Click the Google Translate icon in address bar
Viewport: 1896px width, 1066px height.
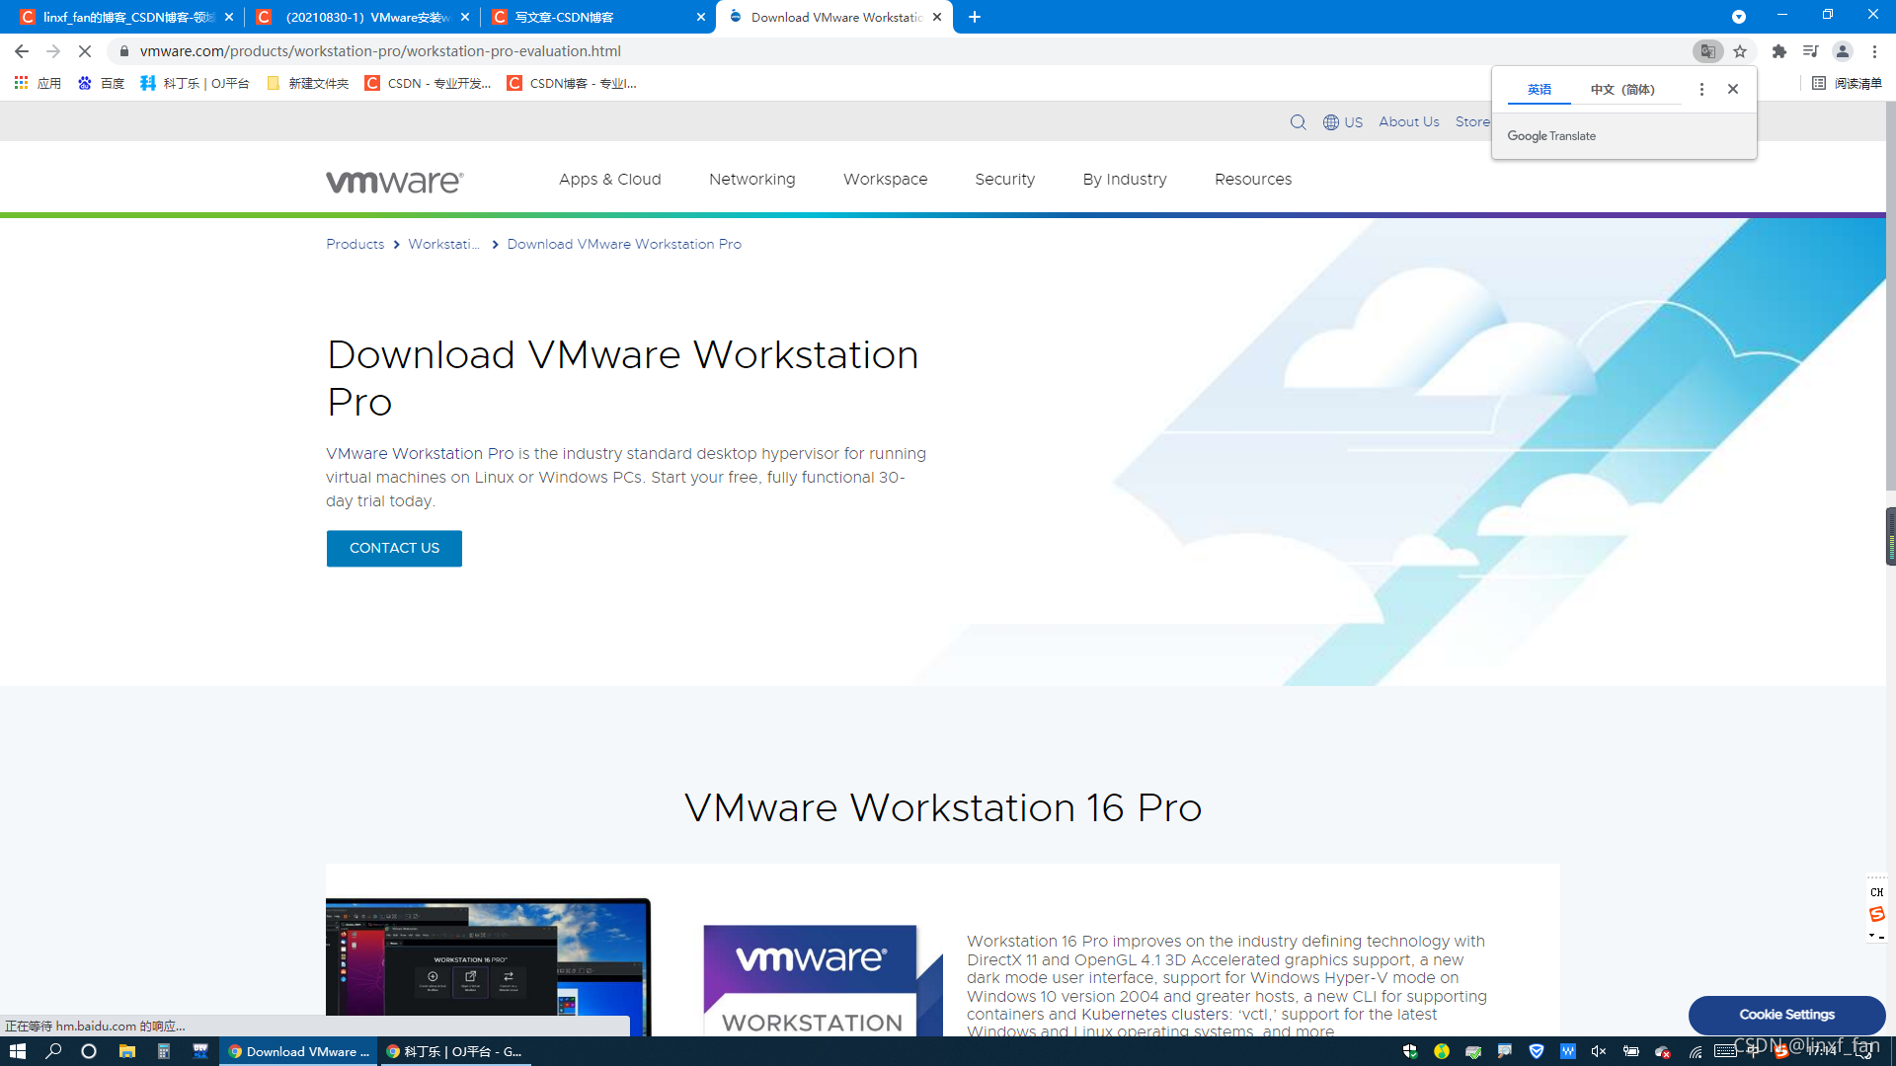[x=1707, y=51]
